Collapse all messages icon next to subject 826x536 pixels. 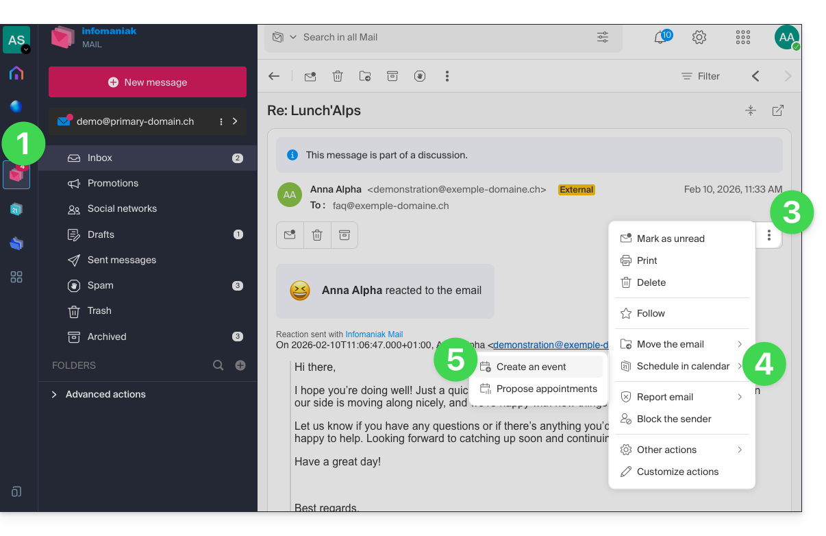pos(751,110)
